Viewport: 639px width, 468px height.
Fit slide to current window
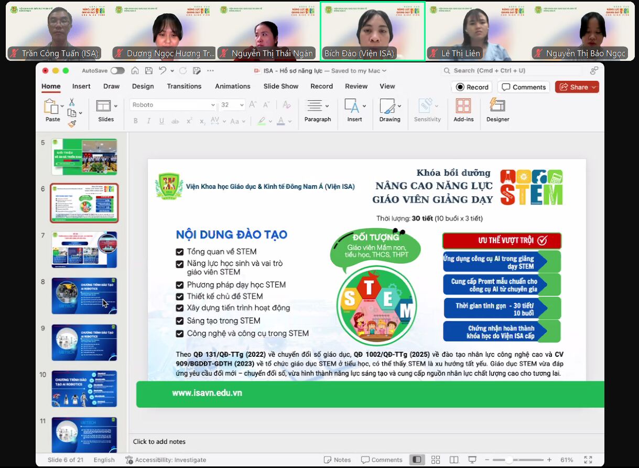point(588,460)
